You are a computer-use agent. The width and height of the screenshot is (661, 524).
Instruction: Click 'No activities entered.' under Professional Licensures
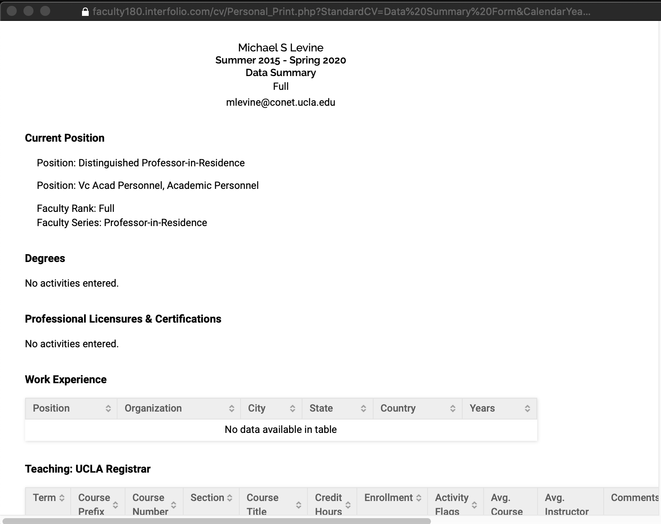pyautogui.click(x=72, y=344)
